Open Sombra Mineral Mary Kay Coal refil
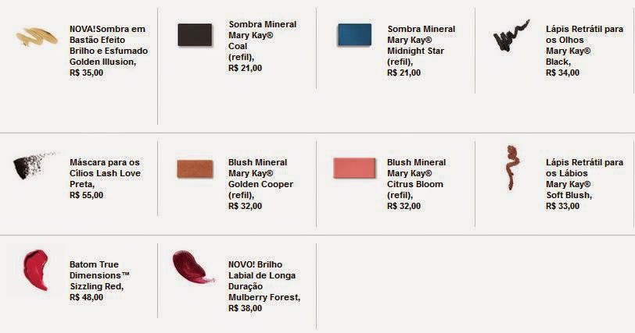The height and width of the screenshot is (333, 635). coord(263,46)
